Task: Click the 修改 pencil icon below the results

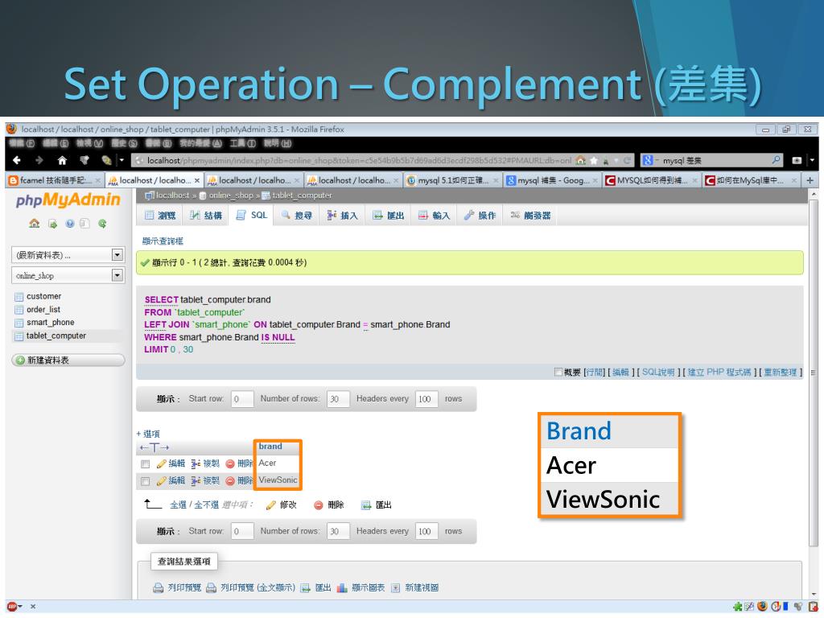Action: (x=270, y=505)
